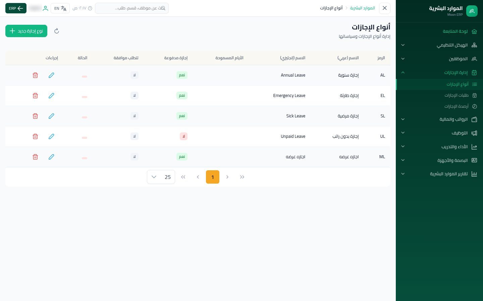Edit the Emergency Leave row pencil icon
The height and width of the screenshot is (301, 483).
(x=51, y=96)
